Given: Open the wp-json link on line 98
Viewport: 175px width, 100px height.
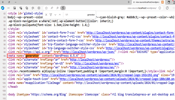Looking at the screenshot, I should pos(88,52).
